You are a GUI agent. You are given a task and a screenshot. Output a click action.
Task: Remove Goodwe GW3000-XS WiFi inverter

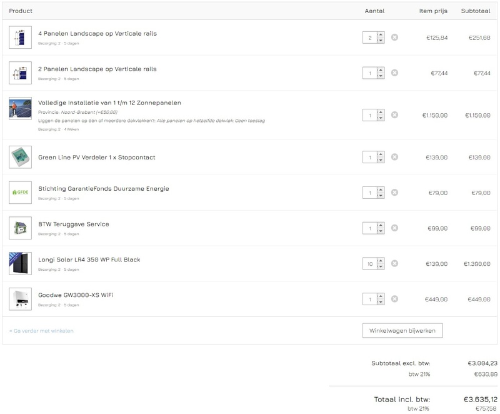tap(394, 300)
